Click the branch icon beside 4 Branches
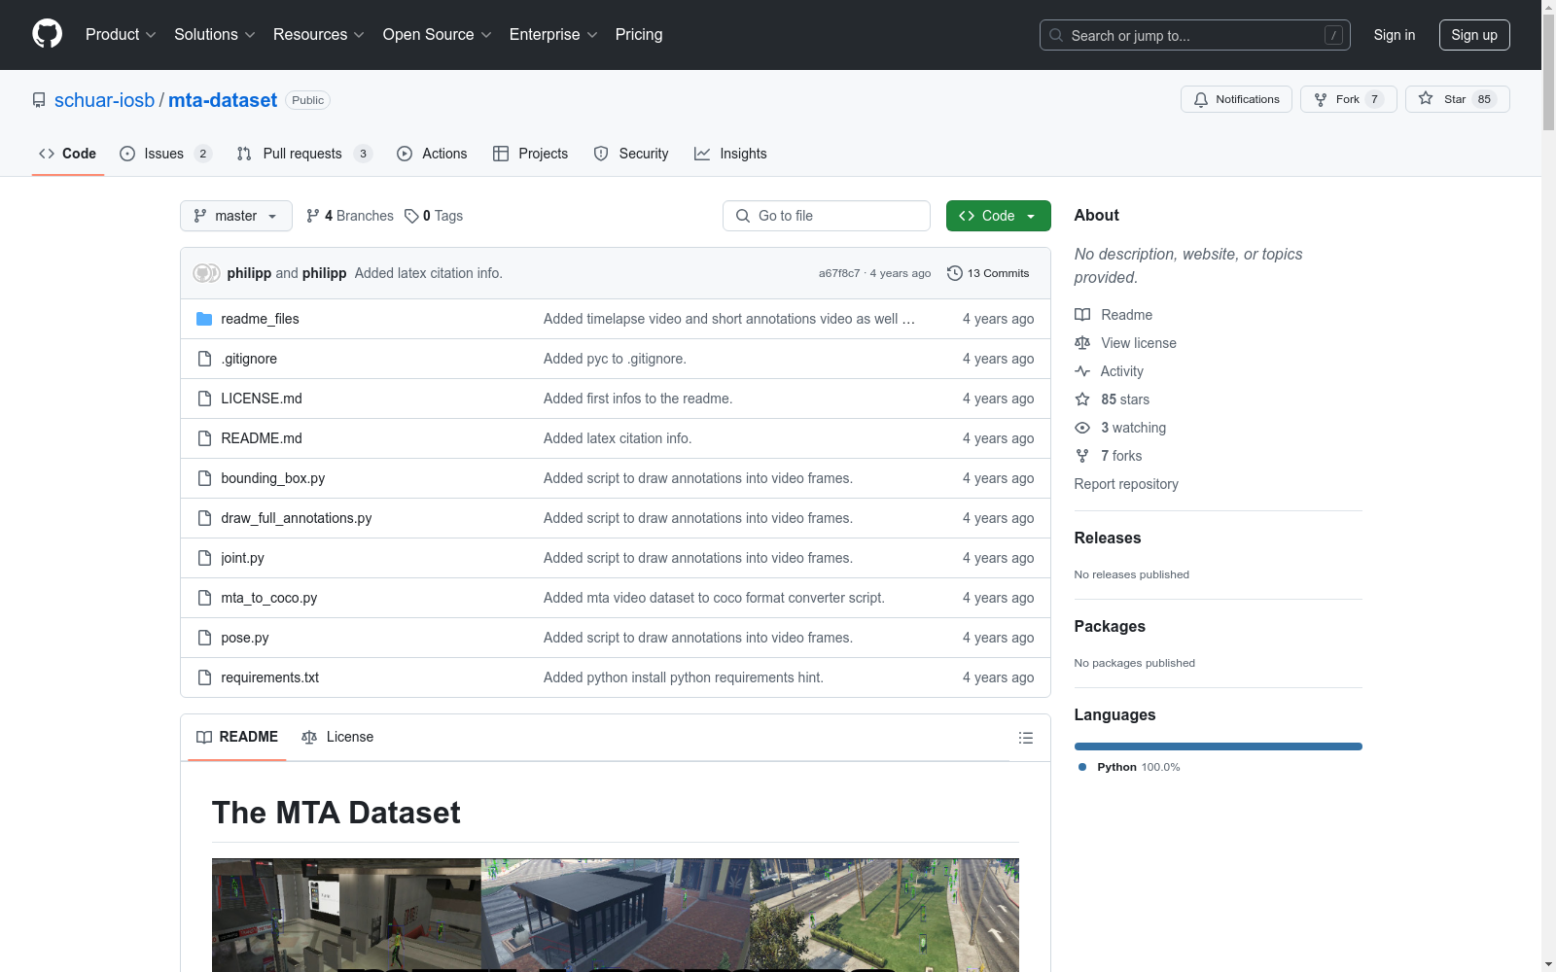 pos(313,216)
